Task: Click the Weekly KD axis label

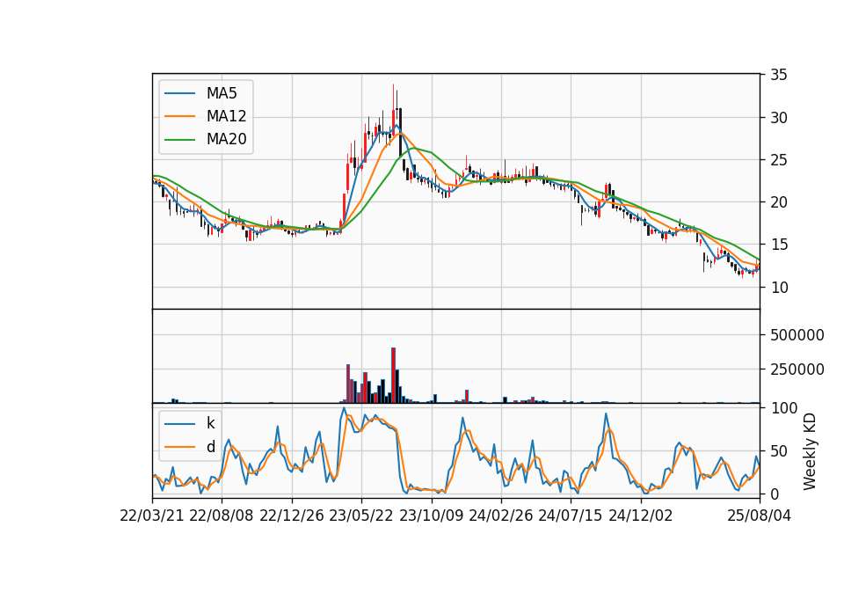Action: click(x=810, y=451)
